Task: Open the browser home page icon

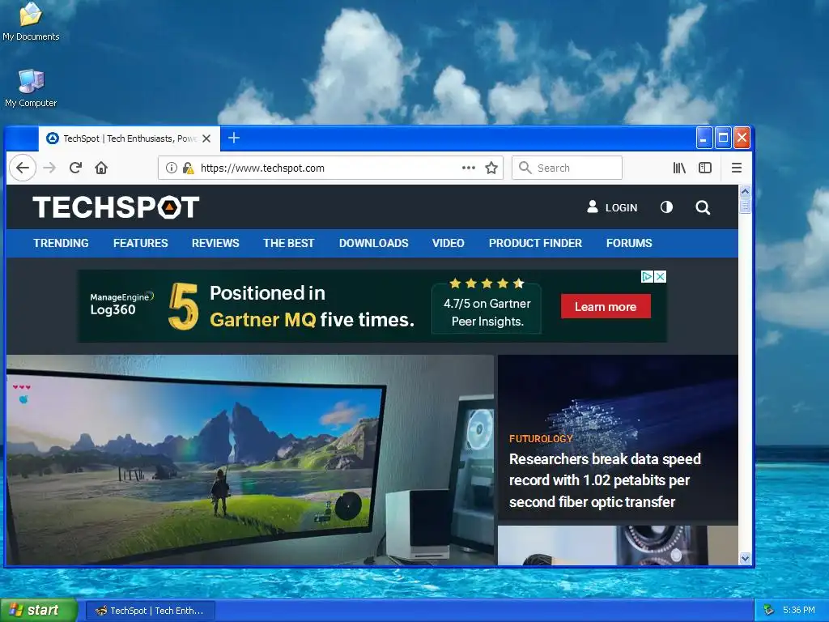Action: 101,168
